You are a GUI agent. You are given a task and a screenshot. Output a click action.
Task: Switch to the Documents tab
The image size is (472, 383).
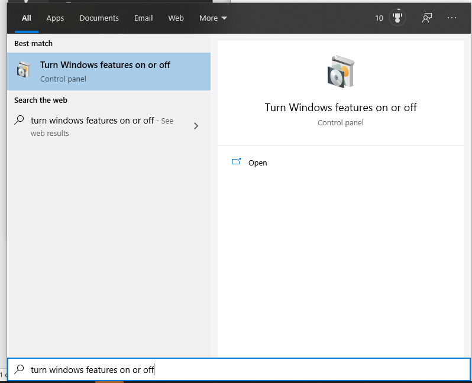click(99, 18)
